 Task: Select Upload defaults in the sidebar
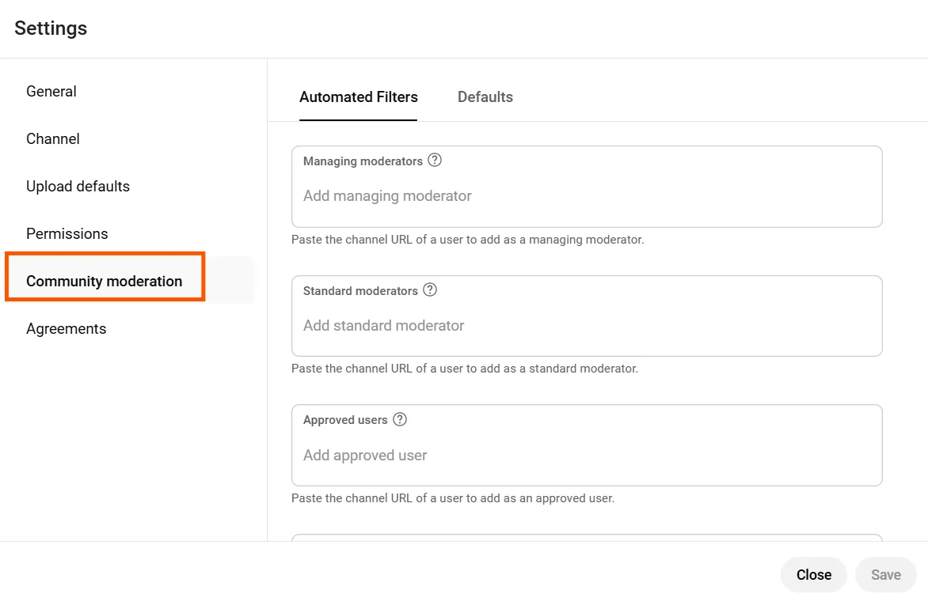78,186
